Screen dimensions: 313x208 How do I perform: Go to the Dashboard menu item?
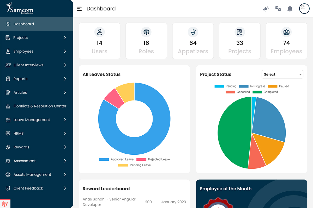[37, 24]
